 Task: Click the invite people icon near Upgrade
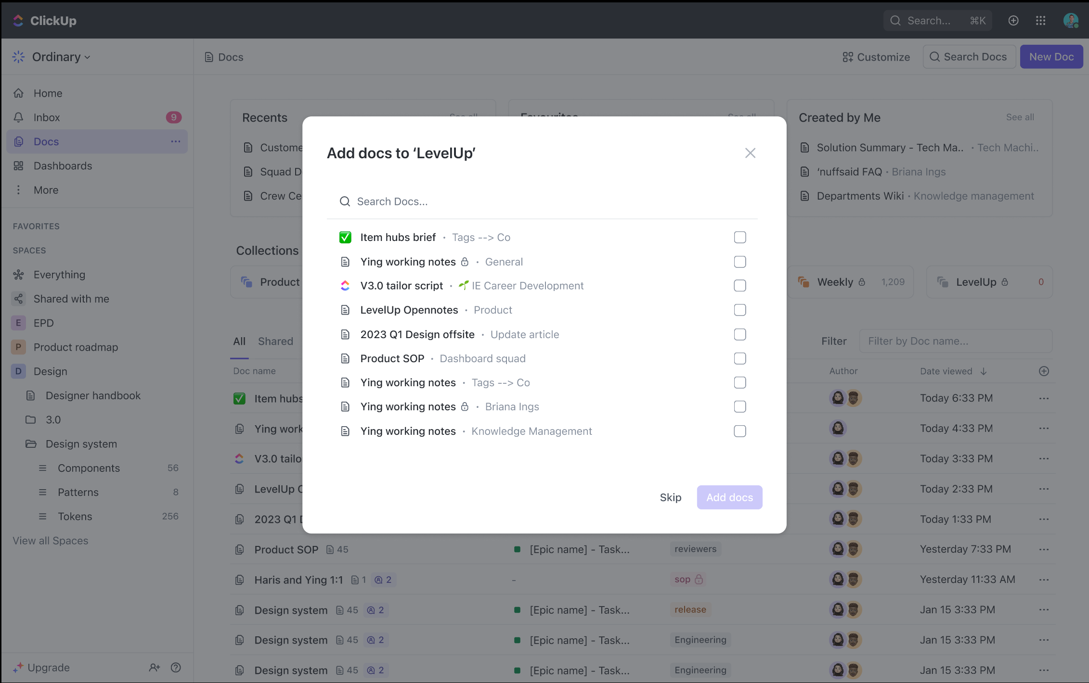tap(154, 667)
